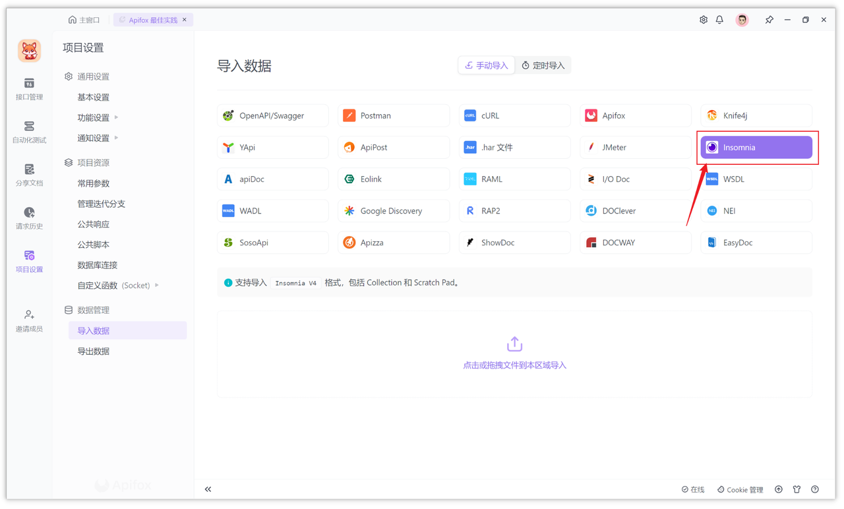Select RAP2 import format
844x509 pixels.
[x=515, y=210]
